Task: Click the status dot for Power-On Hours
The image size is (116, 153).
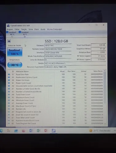Action: coord(9,80)
